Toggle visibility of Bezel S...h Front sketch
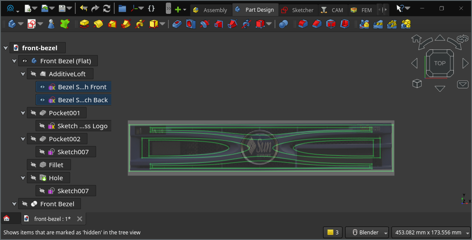 pyautogui.click(x=42, y=87)
